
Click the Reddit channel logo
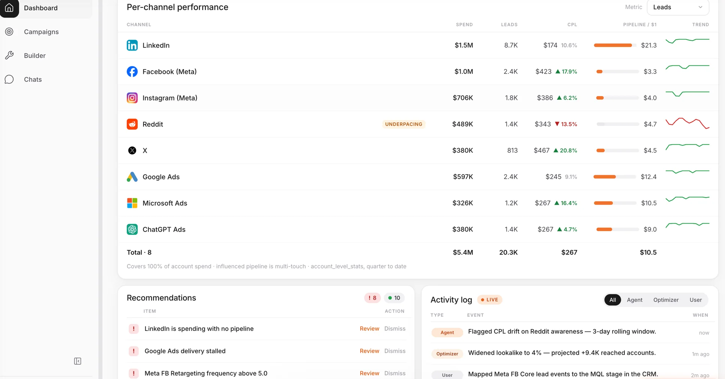pos(132,124)
